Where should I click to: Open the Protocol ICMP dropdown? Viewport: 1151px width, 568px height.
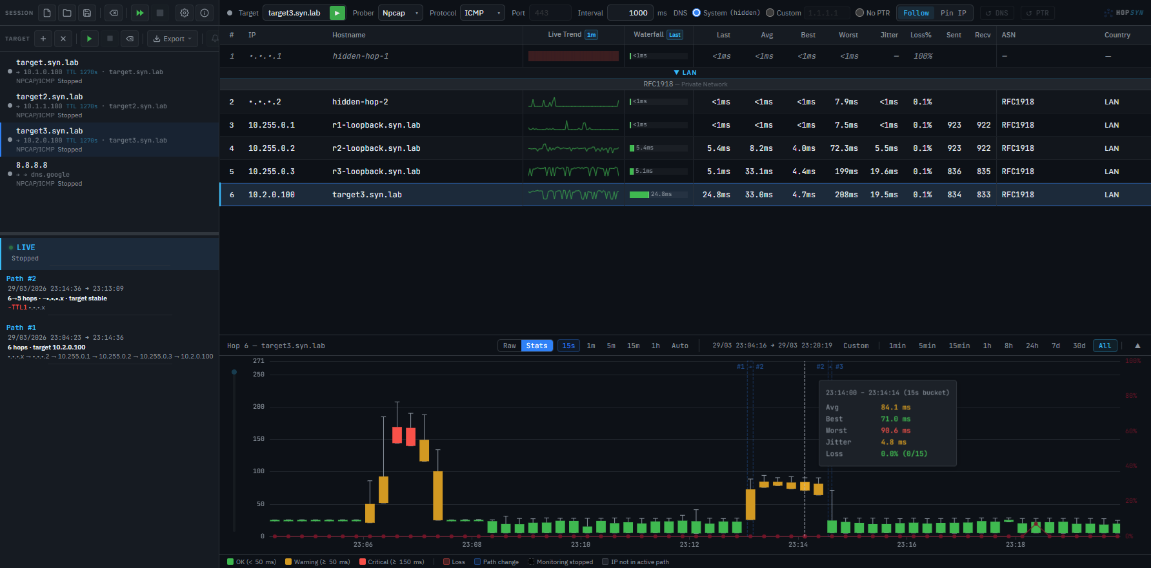(x=482, y=13)
